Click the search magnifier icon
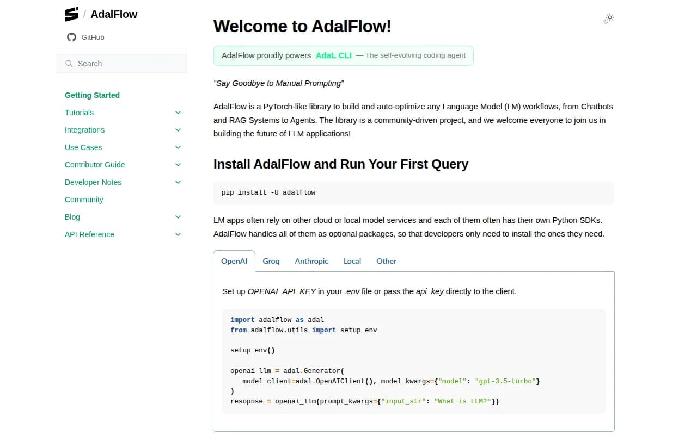Screen dimensions: 697x435 click(69, 64)
